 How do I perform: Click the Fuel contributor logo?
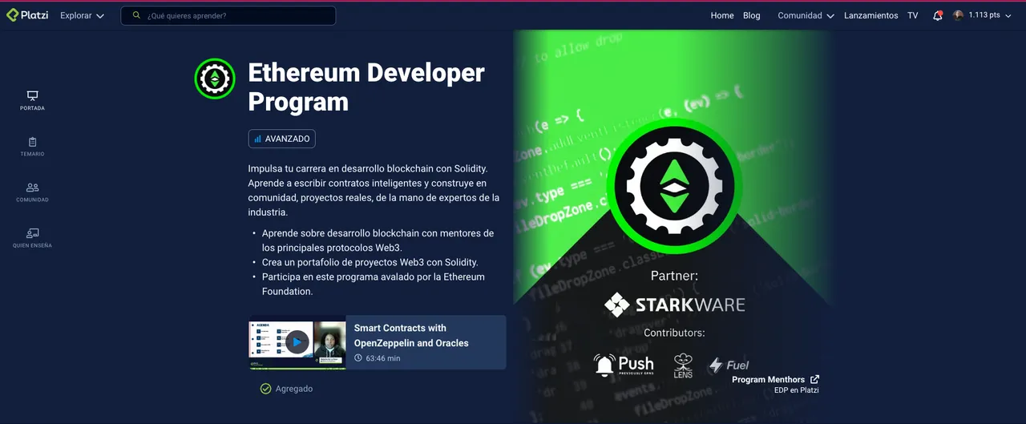[728, 365]
